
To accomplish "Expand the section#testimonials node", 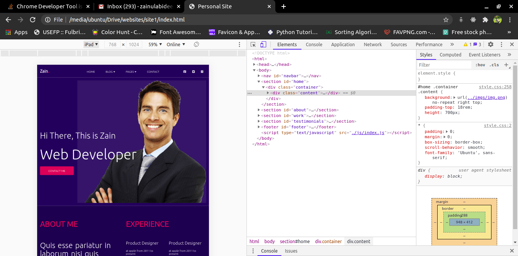I will tap(259, 121).
